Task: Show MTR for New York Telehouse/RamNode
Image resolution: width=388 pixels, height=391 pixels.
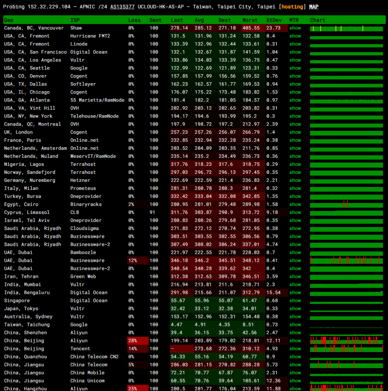Action: [x=295, y=116]
